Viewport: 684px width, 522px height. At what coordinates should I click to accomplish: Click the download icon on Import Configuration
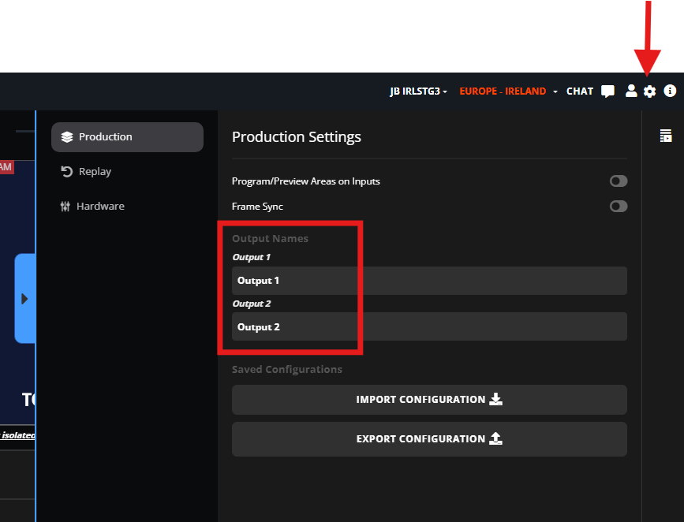pyautogui.click(x=495, y=399)
